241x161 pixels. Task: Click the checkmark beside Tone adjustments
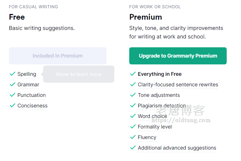click(133, 95)
